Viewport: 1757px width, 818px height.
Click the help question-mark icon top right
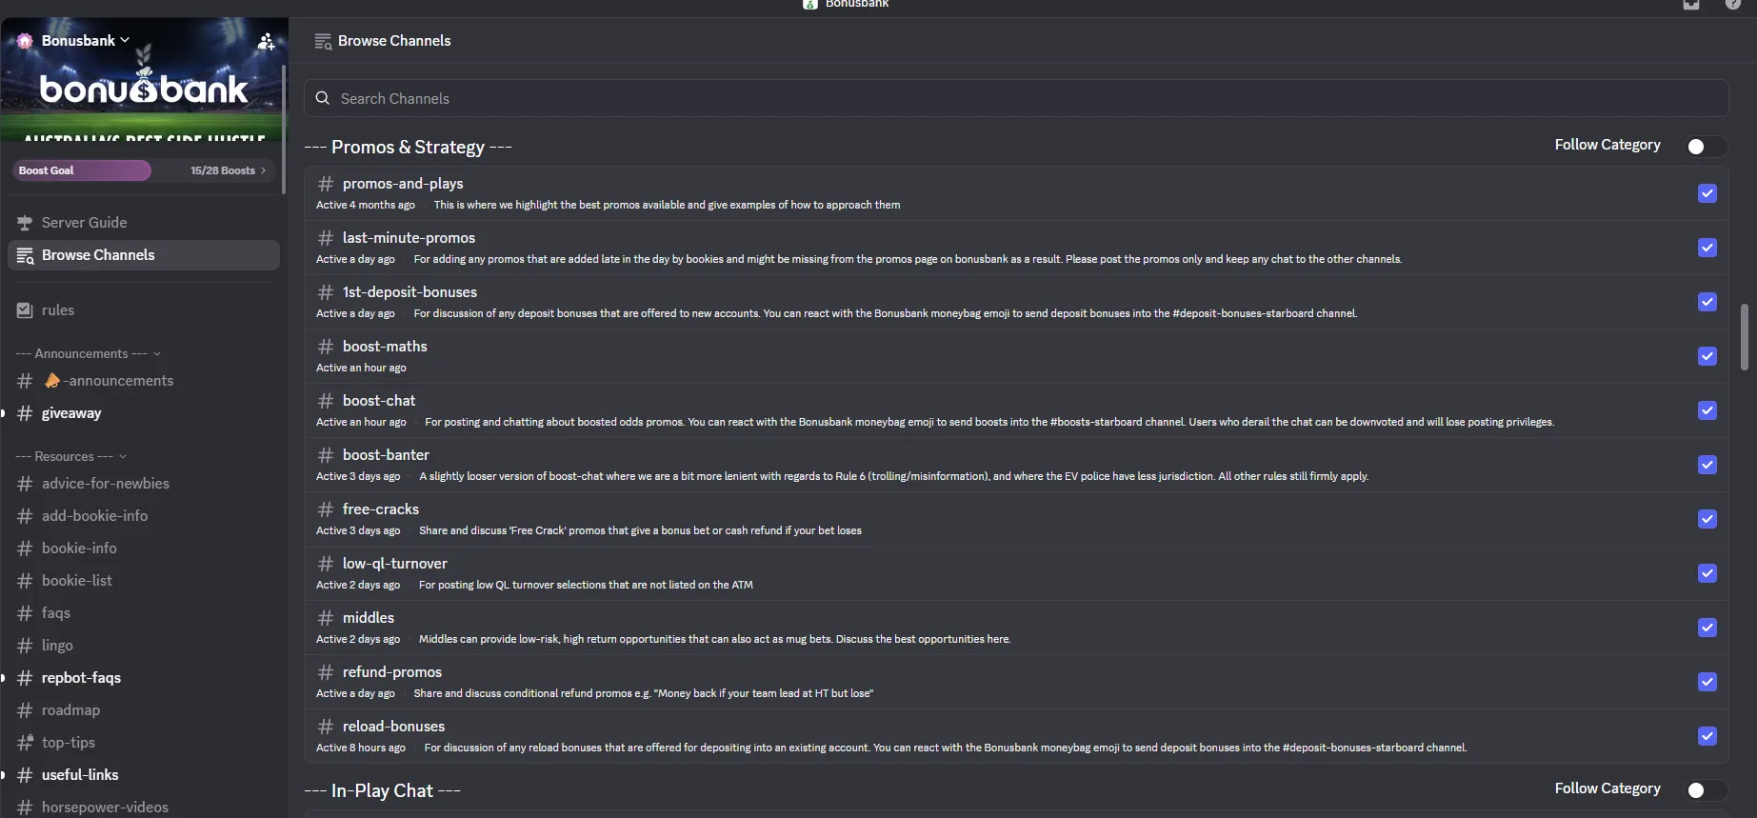(x=1733, y=5)
